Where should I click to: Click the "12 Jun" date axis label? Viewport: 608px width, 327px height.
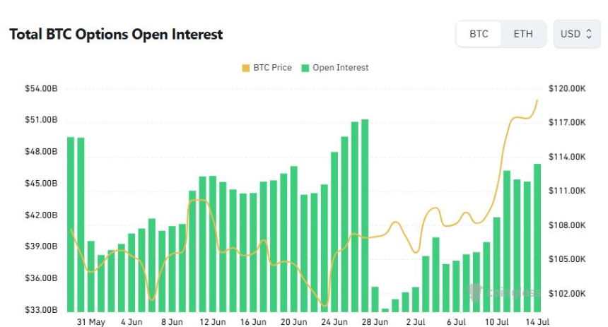pos(212,322)
